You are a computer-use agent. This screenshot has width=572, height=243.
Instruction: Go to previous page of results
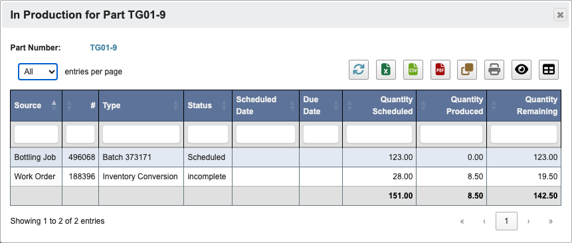(484, 221)
